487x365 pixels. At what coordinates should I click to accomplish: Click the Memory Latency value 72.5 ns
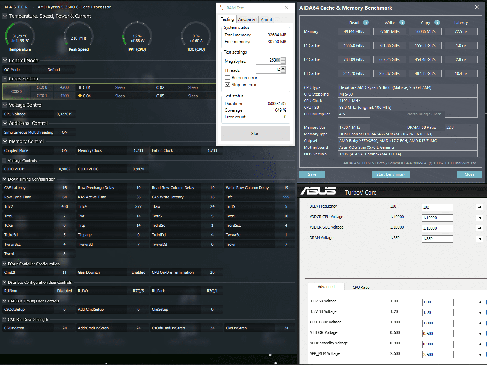[x=461, y=31]
